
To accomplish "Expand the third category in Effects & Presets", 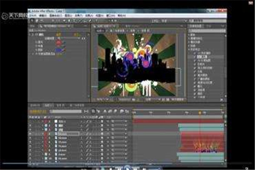I will tap(189, 42).
